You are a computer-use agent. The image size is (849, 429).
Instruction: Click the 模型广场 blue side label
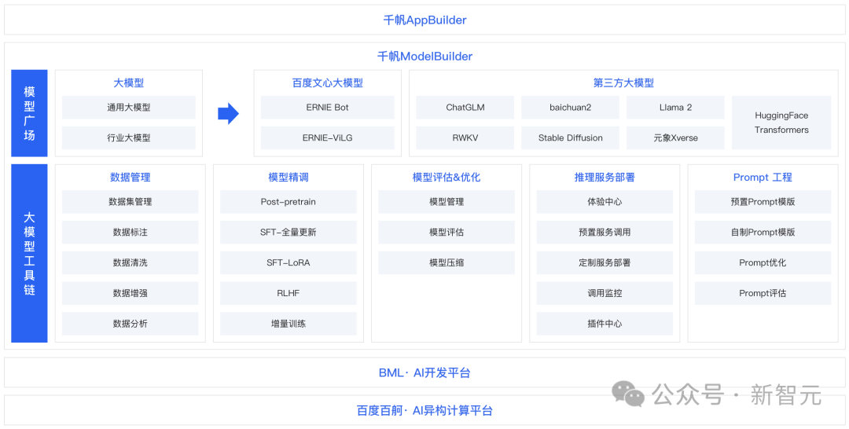click(x=29, y=113)
